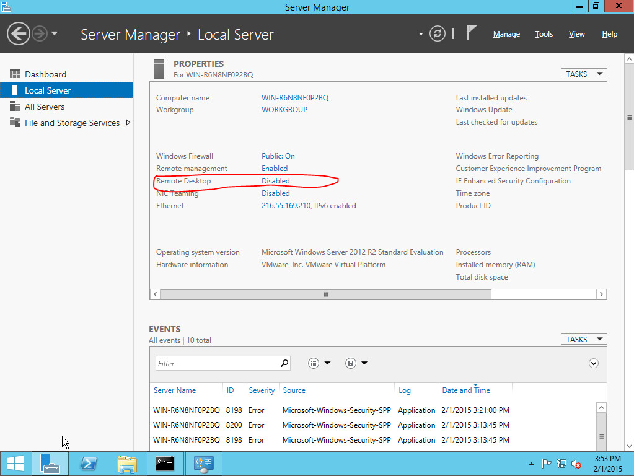Click the Properties horizontal scrollbar thumb
The width and height of the screenshot is (634, 476).
[326, 294]
